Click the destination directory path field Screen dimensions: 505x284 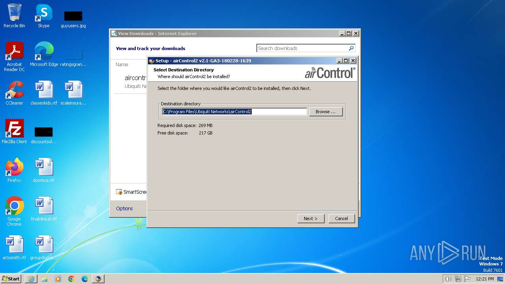tap(234, 112)
